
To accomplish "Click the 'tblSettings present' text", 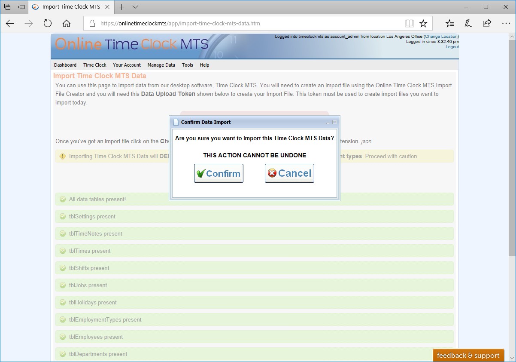I will [92, 217].
